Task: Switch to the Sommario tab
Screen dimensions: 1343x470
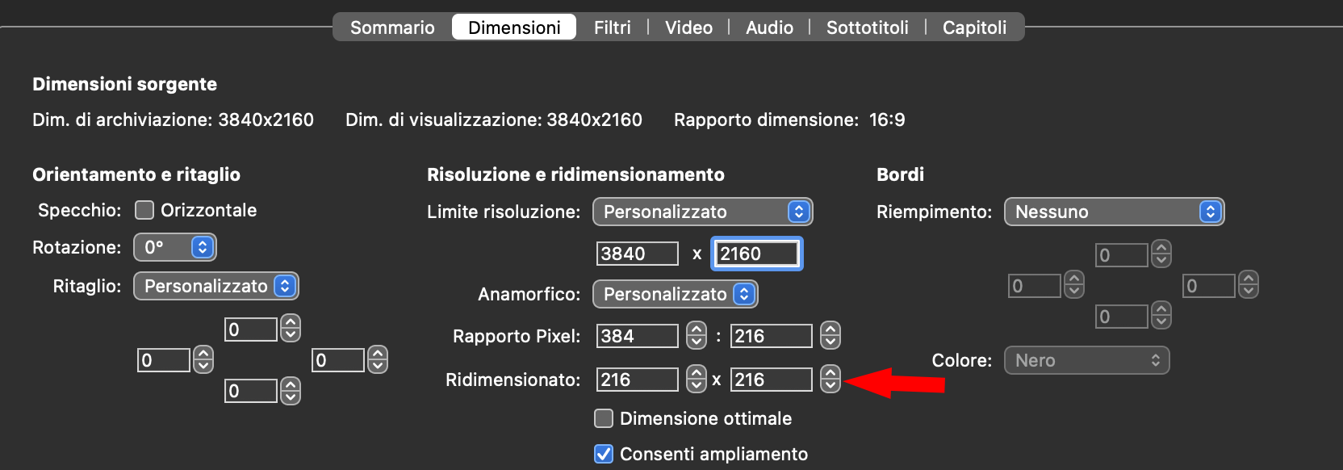Action: (x=392, y=27)
